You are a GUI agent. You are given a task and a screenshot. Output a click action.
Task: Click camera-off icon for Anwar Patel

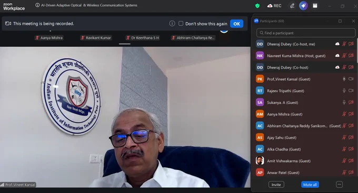tap(351, 173)
